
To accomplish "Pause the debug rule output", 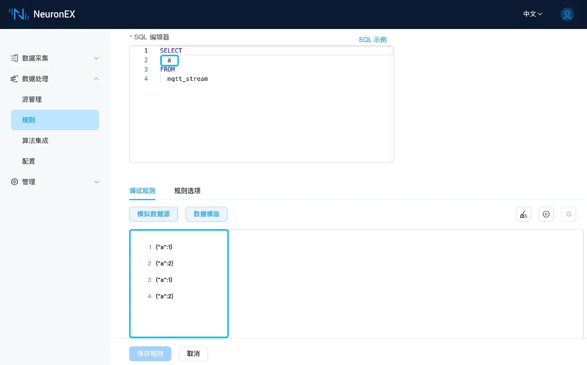I will coord(546,214).
